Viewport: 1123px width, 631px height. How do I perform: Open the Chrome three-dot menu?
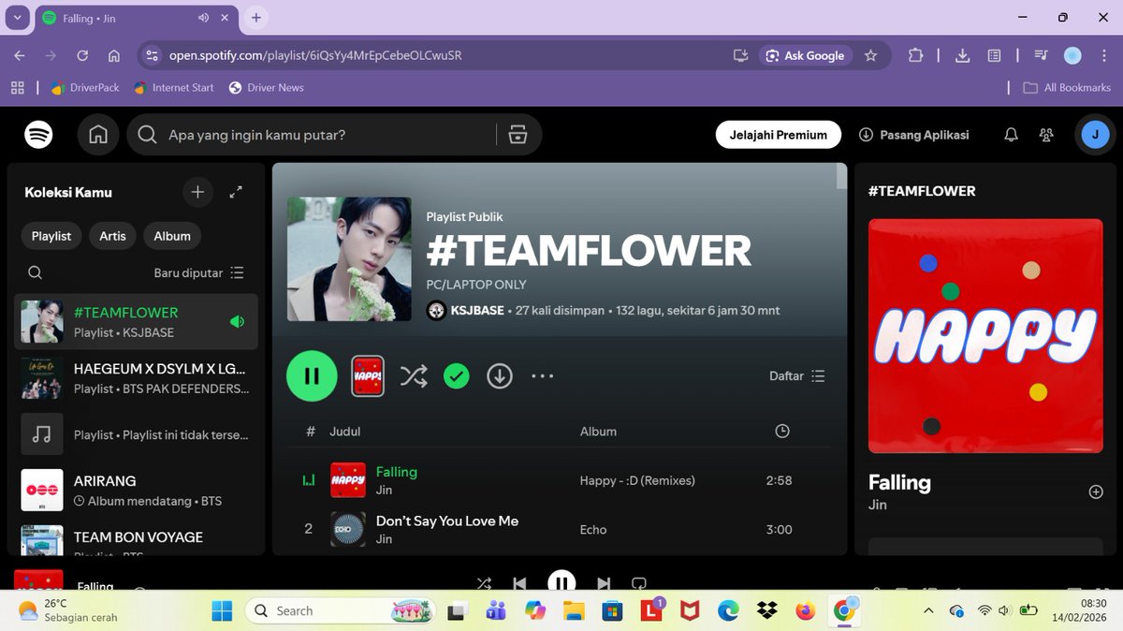1102,55
